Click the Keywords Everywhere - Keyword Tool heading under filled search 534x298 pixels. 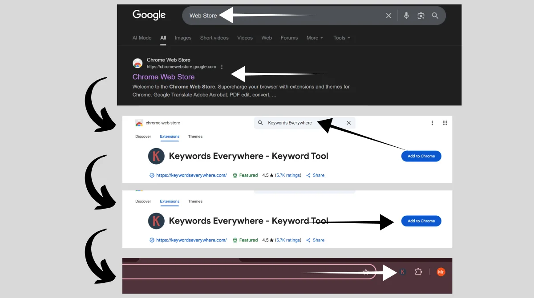[x=249, y=156]
